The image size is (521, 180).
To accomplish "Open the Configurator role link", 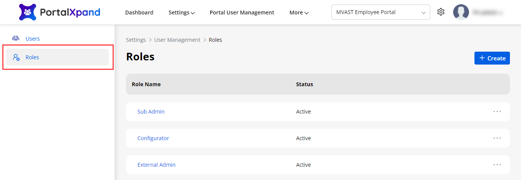I will pos(153,138).
